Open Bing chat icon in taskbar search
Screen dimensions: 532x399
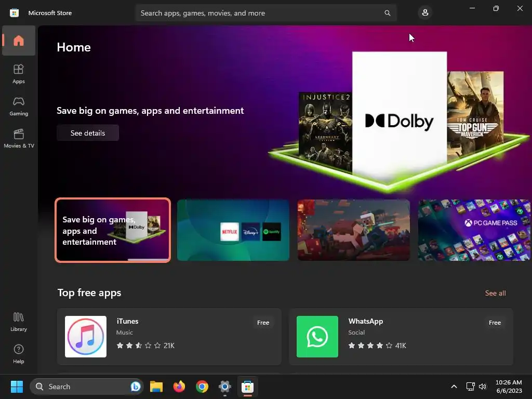pos(136,387)
